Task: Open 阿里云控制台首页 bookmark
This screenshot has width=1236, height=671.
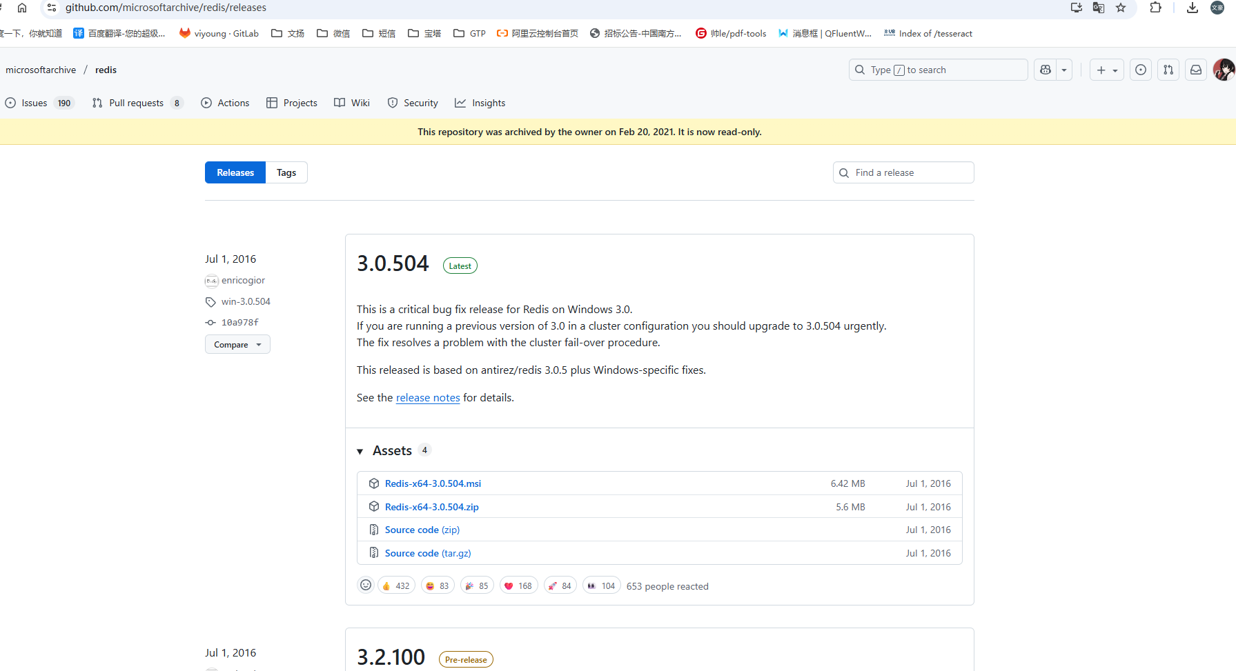Action: [x=538, y=33]
